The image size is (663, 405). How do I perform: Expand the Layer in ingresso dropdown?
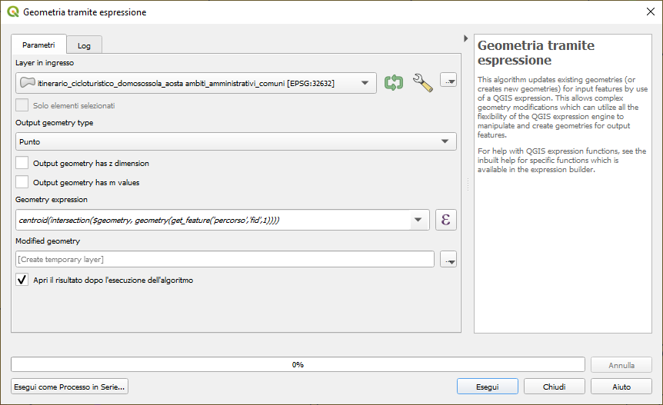pyautogui.click(x=365, y=82)
